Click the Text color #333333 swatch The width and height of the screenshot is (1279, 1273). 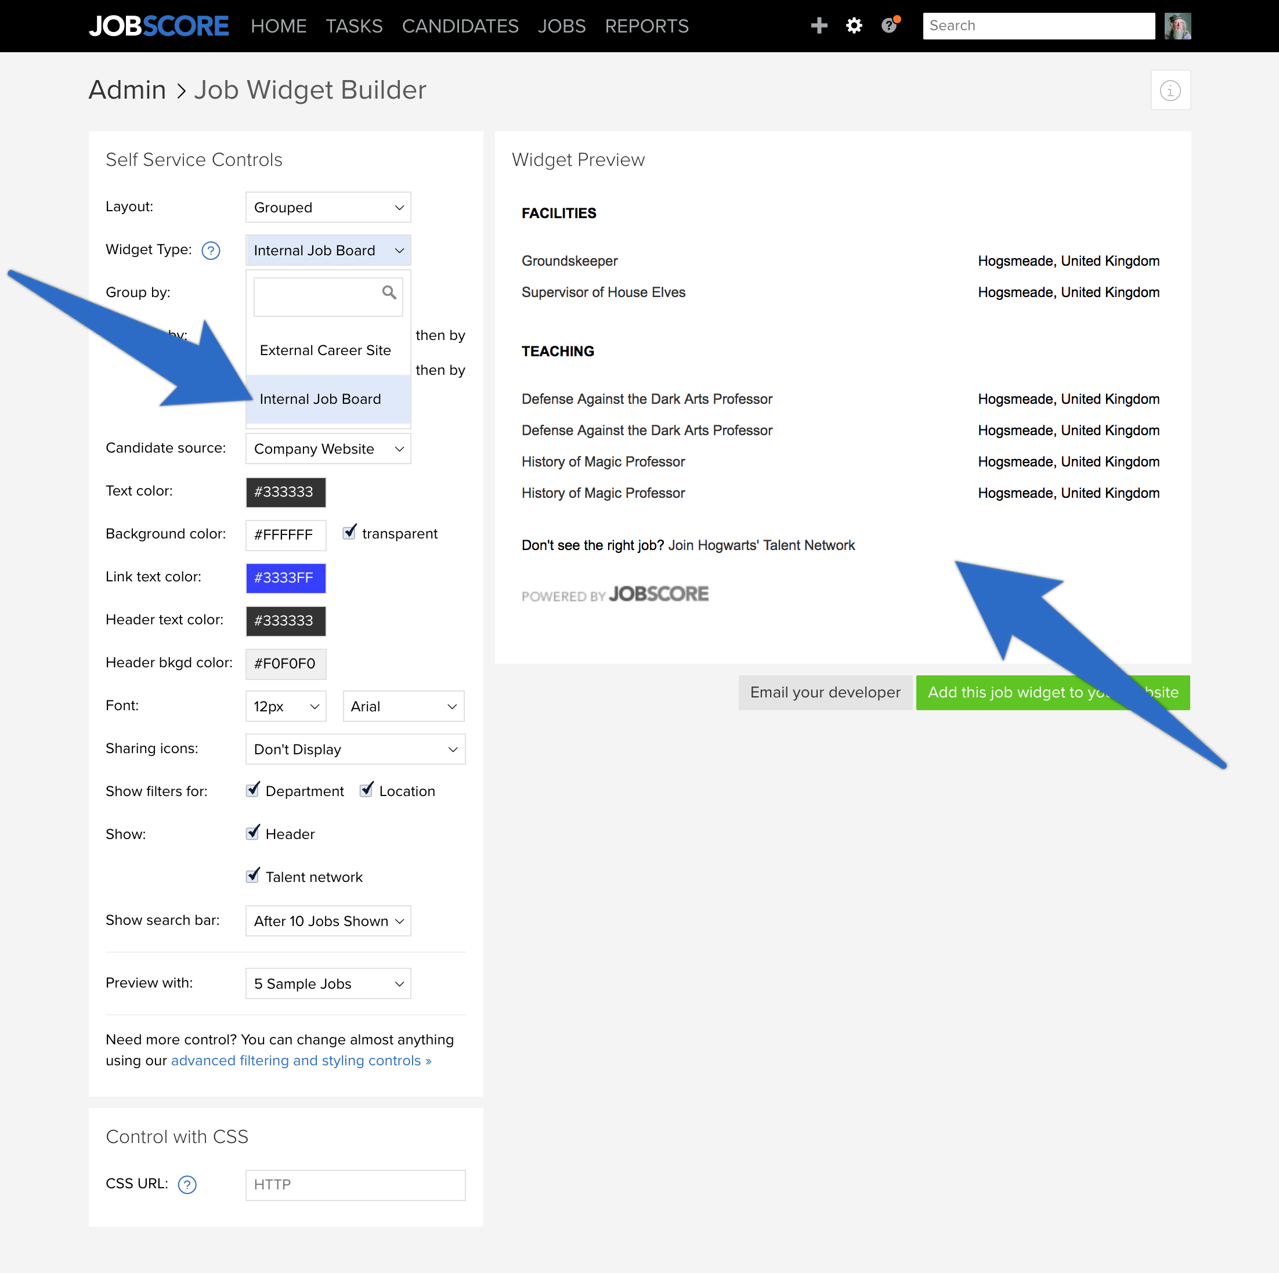pos(286,492)
